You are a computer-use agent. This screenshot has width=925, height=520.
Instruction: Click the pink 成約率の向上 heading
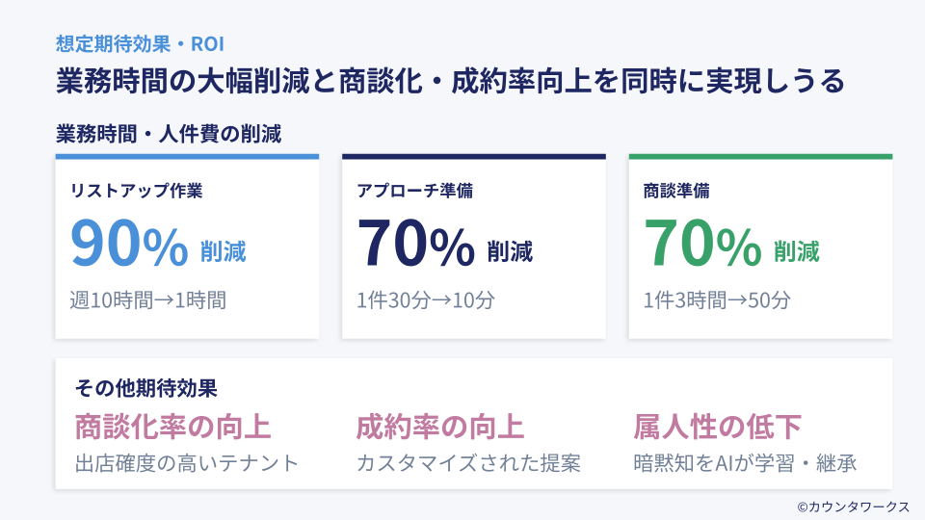click(x=440, y=426)
